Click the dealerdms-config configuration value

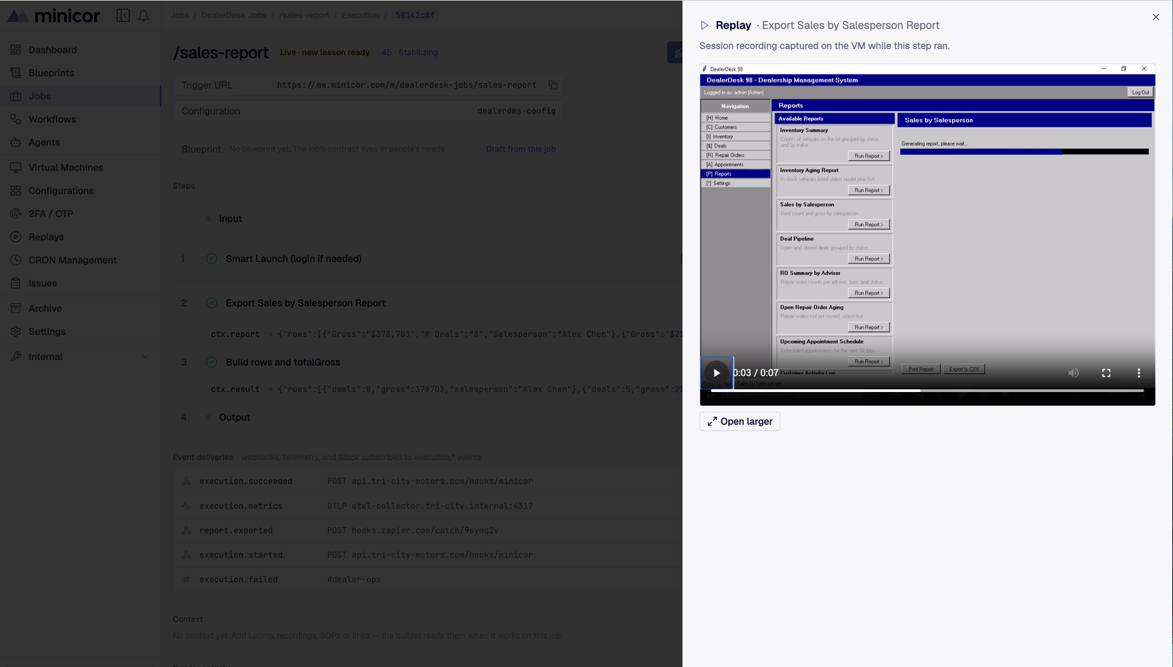click(x=516, y=111)
